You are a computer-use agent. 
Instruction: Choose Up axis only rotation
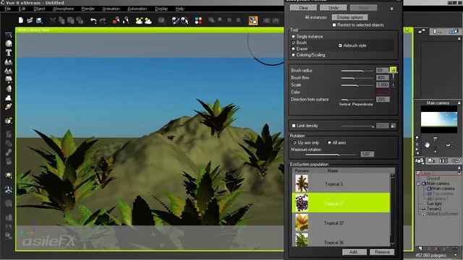tap(294, 143)
